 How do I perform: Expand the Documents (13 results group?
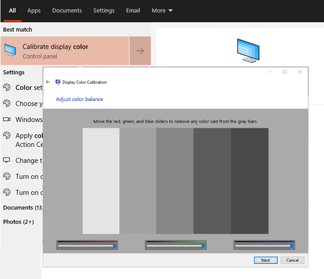coord(23,208)
